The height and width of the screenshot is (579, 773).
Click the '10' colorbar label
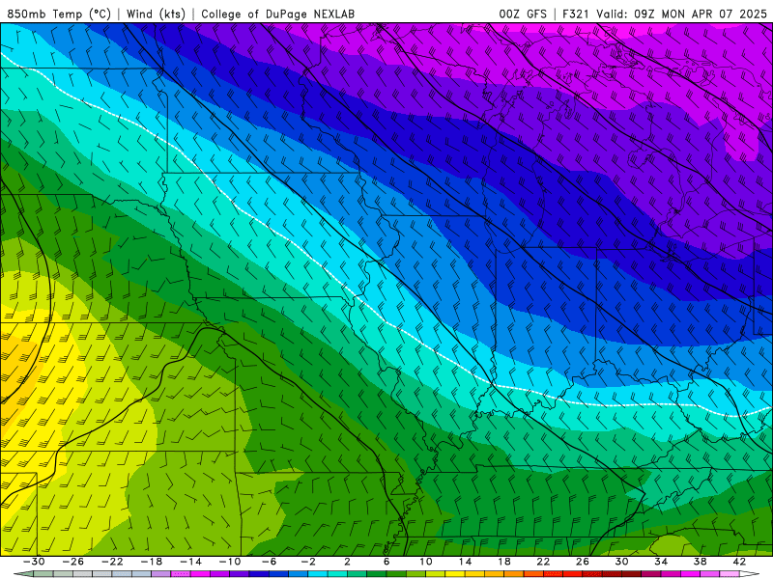tap(426, 562)
